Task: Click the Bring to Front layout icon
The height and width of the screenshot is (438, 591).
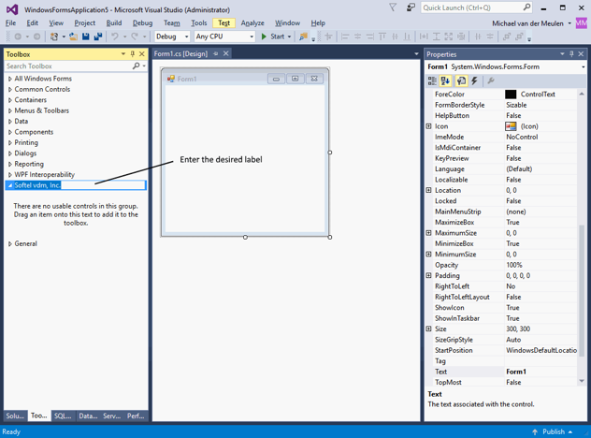Action: (x=507, y=36)
